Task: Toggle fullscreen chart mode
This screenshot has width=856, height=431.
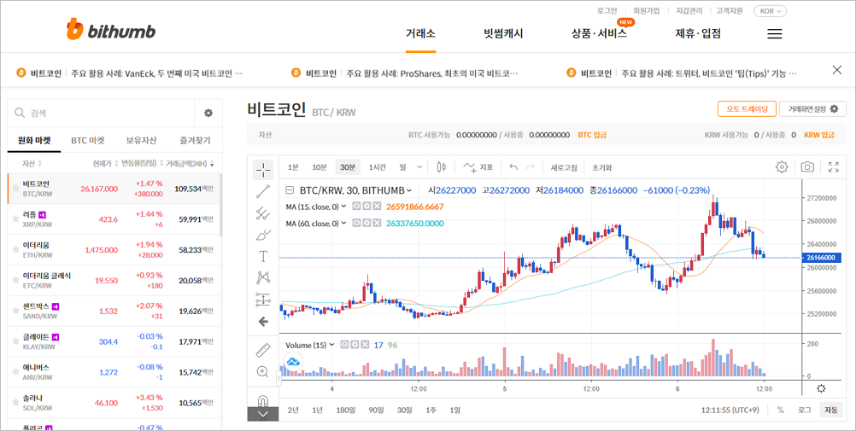Action: [x=834, y=167]
